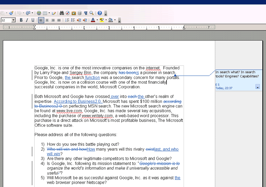The height and width of the screenshot is (187, 266).
Task: Click the Redo arrow icon
Action: tap(28, 13)
